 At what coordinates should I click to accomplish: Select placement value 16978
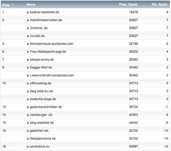pyautogui.click(x=133, y=12)
